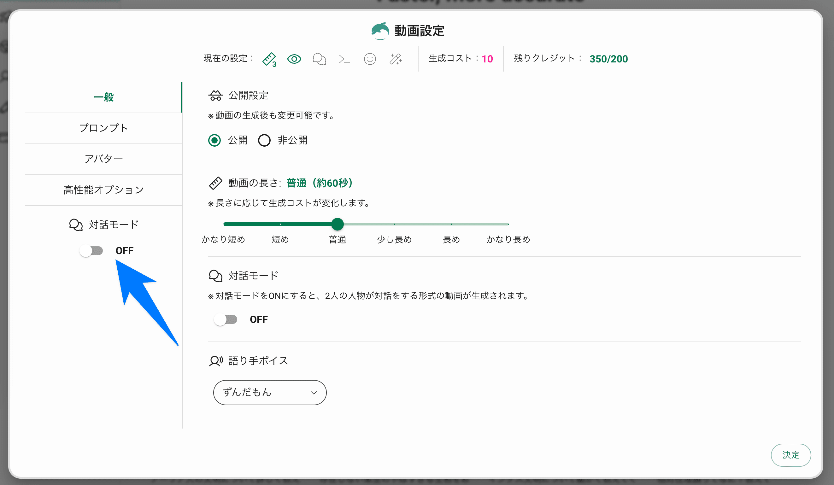834x485 pixels.
Task: Enable 対話モード switch in main panel
Action: tap(226, 319)
